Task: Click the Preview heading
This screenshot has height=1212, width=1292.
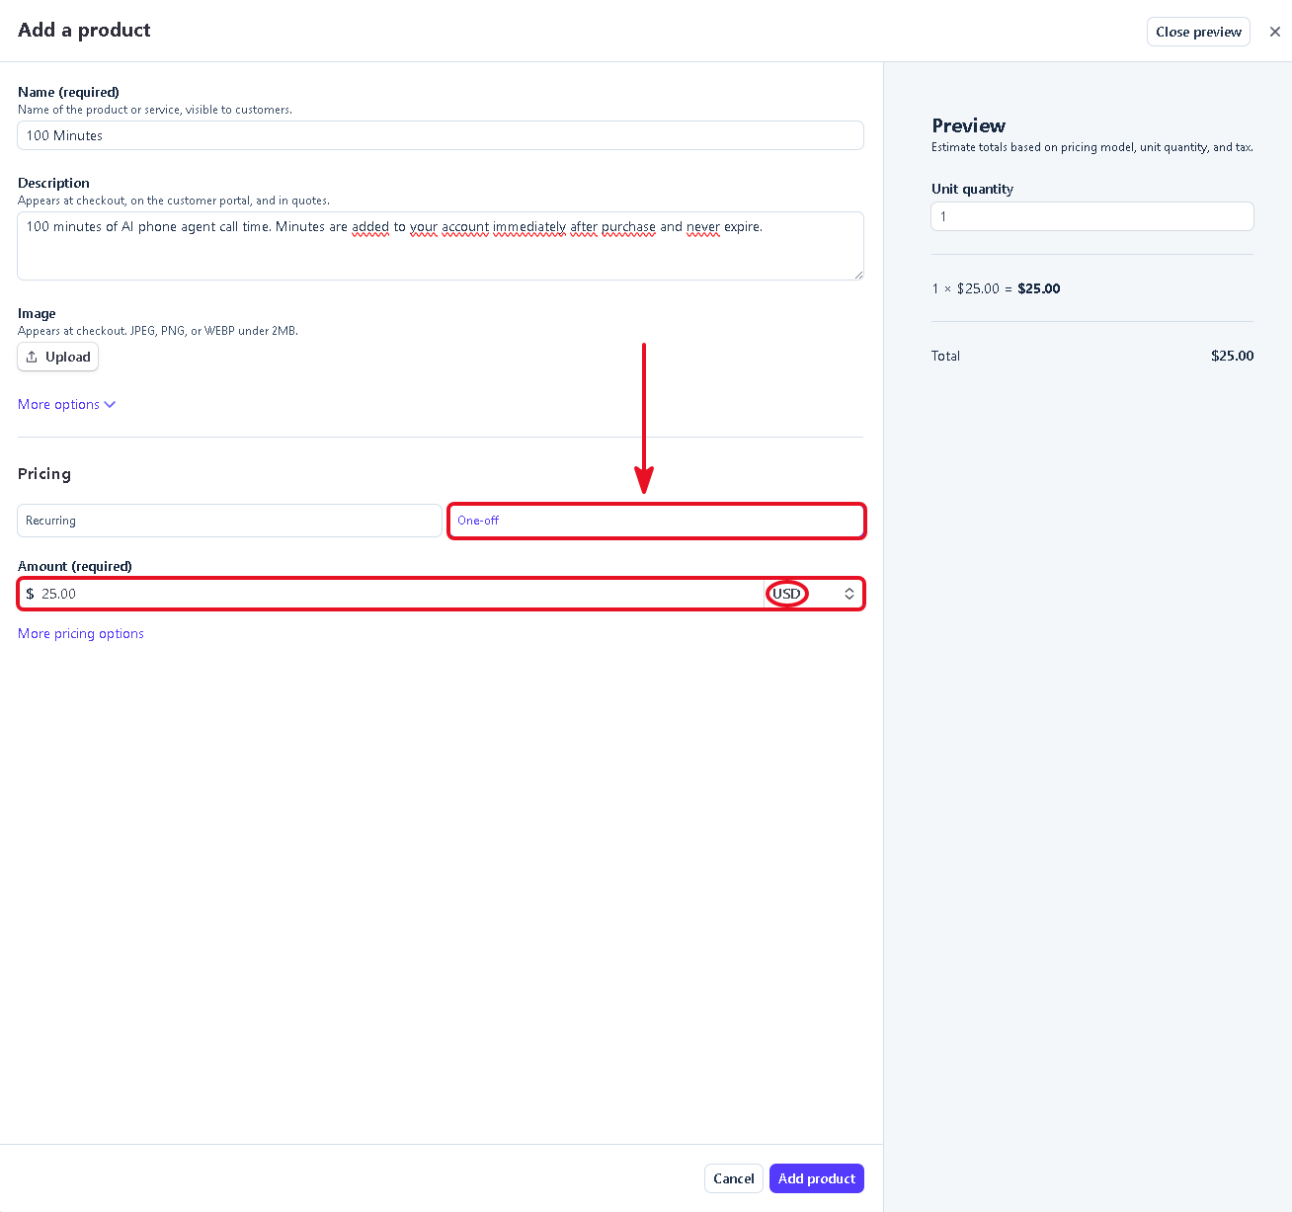Action: [968, 125]
